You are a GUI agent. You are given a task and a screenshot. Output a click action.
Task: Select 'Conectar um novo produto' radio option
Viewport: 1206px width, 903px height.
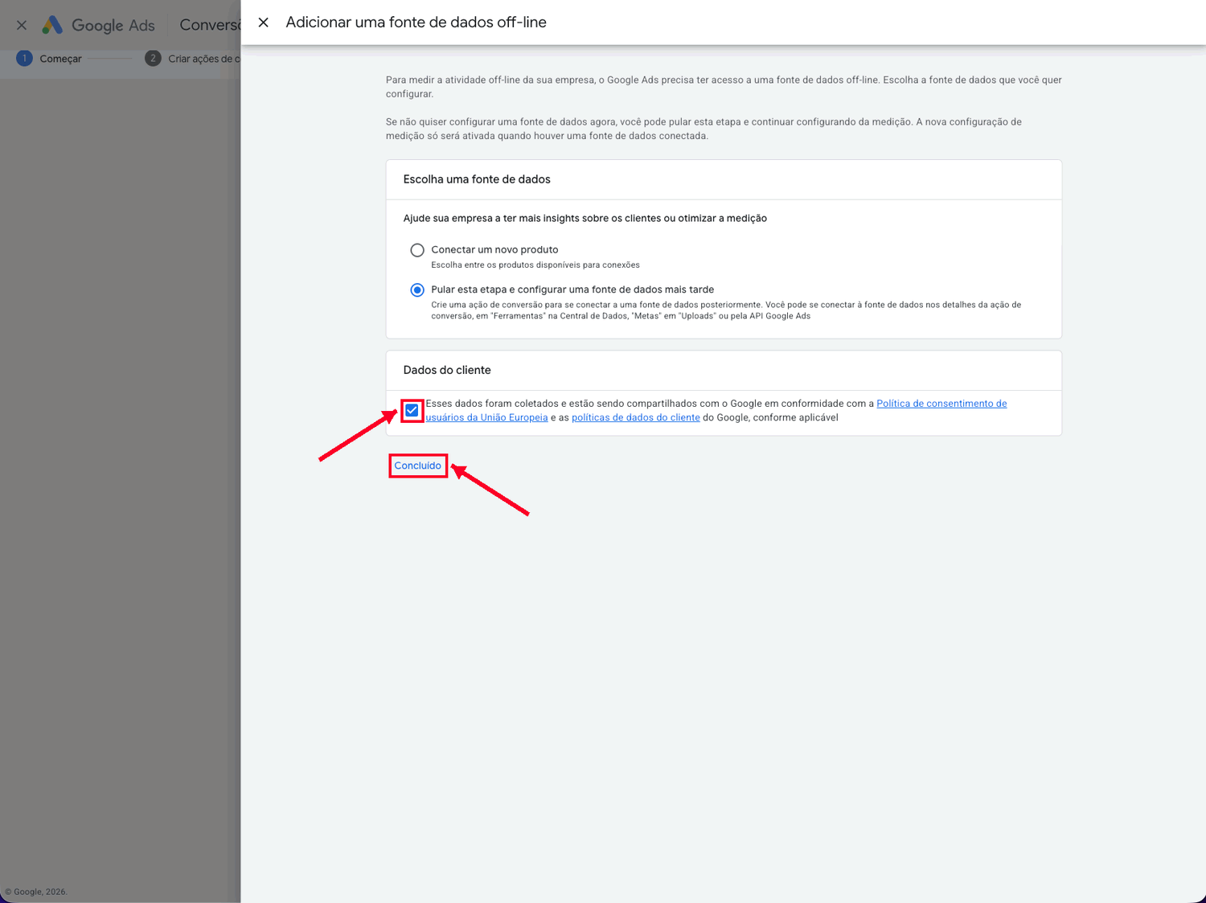click(417, 250)
